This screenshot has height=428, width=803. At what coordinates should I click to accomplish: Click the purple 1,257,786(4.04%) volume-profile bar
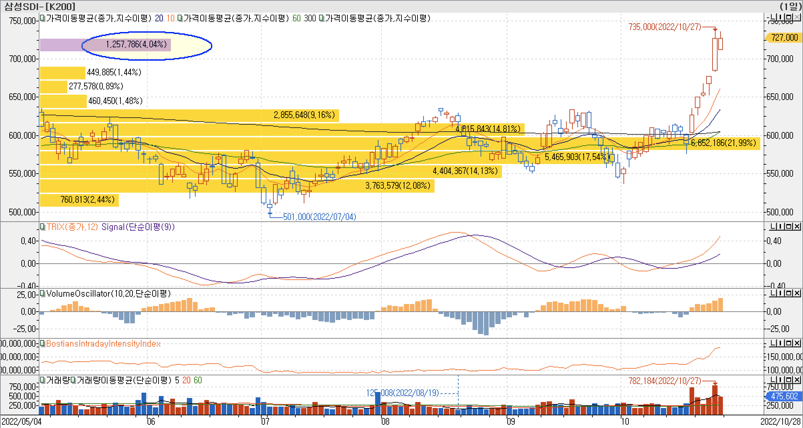(x=105, y=45)
